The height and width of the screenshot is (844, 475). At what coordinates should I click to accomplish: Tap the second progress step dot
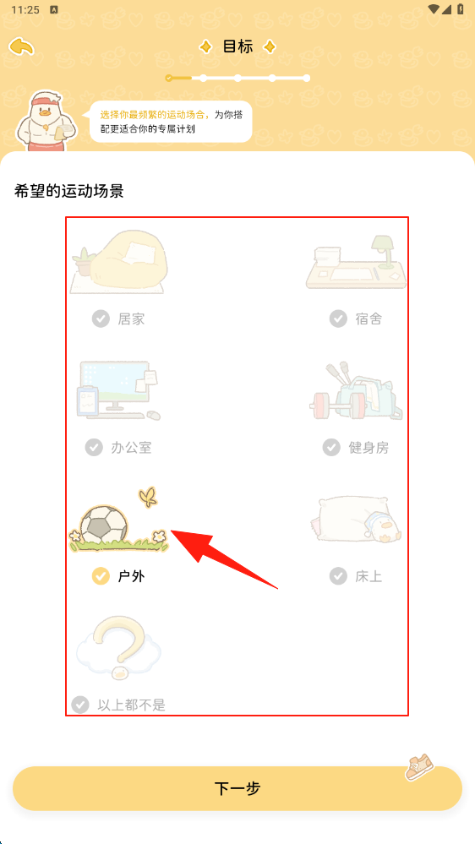[203, 78]
